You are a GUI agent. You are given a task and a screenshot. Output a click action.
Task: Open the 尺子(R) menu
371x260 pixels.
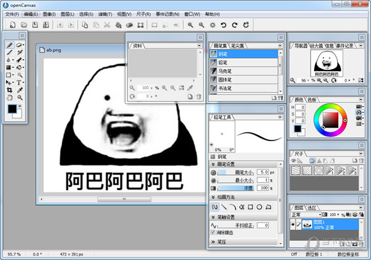[x=143, y=14]
